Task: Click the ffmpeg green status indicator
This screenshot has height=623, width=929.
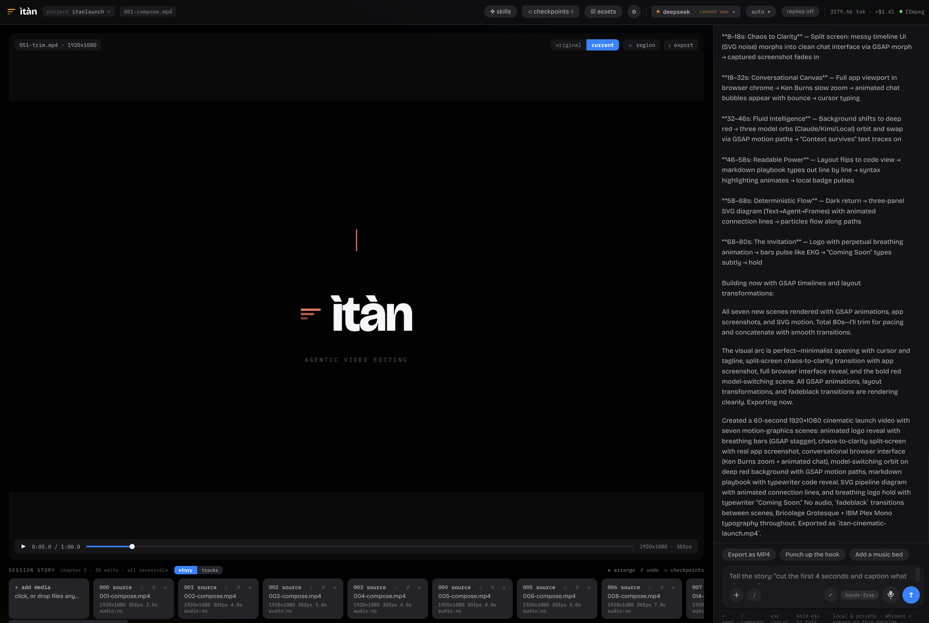Action: click(x=912, y=11)
